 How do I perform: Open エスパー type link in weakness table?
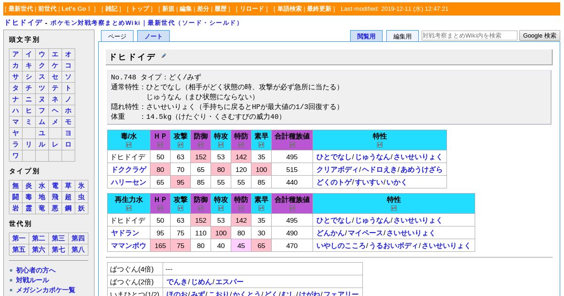(229, 282)
